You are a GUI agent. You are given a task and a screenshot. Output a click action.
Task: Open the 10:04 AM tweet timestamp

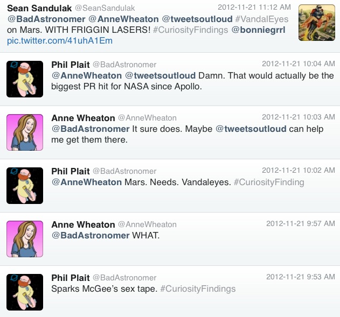[x=299, y=64]
